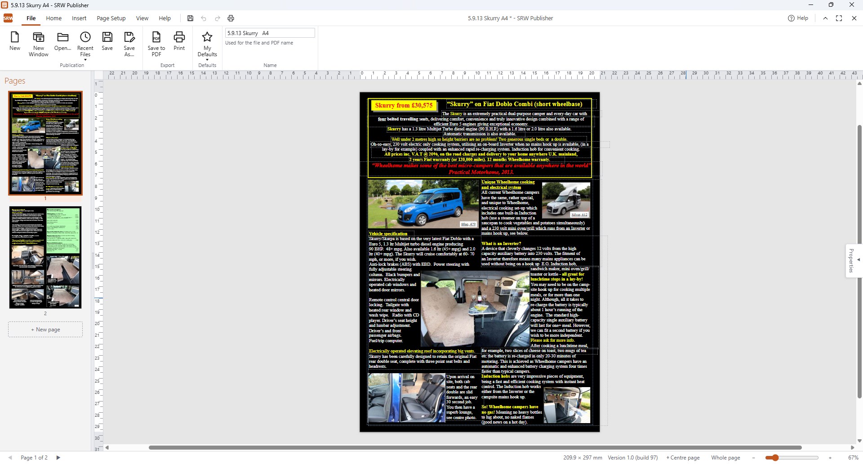The image size is (863, 464).
Task: Open the My Defaults dropdown
Action: pos(207,45)
